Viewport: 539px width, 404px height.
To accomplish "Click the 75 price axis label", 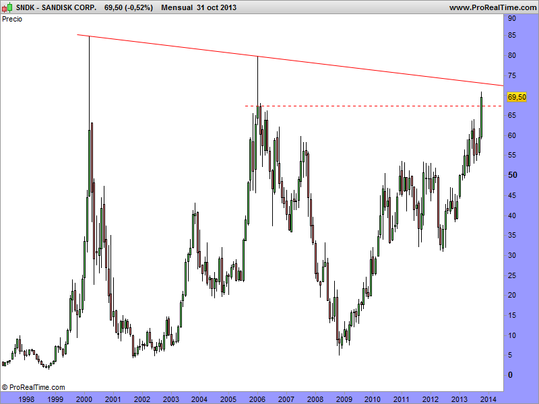I will coord(512,75).
